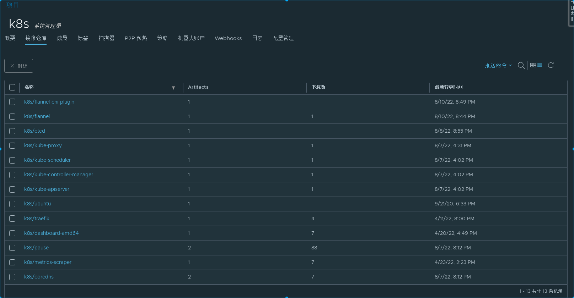Click the 删除 delete button

(18, 66)
